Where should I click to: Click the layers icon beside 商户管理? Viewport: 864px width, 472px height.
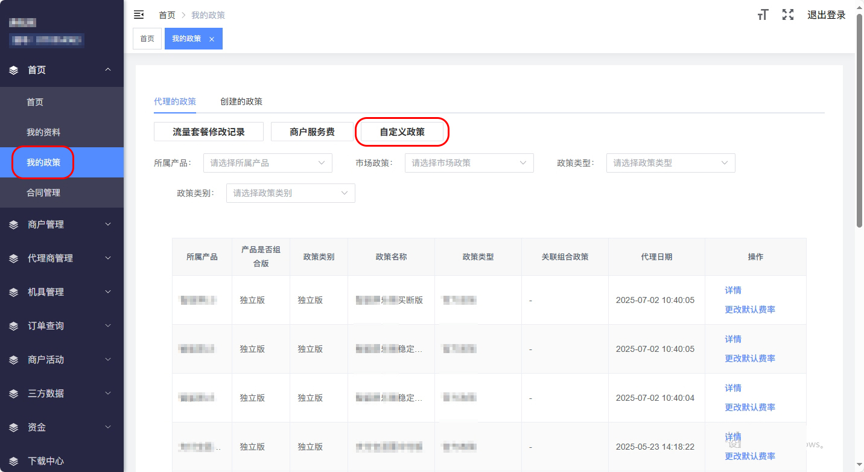coord(14,225)
